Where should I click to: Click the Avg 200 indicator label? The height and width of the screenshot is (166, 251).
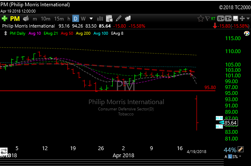tap(83, 33)
